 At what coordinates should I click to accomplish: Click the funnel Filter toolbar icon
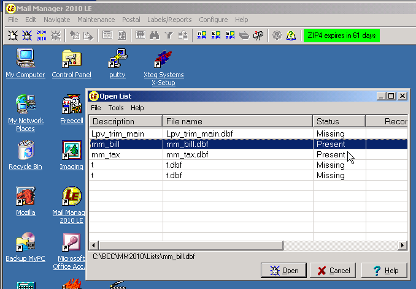169,36
